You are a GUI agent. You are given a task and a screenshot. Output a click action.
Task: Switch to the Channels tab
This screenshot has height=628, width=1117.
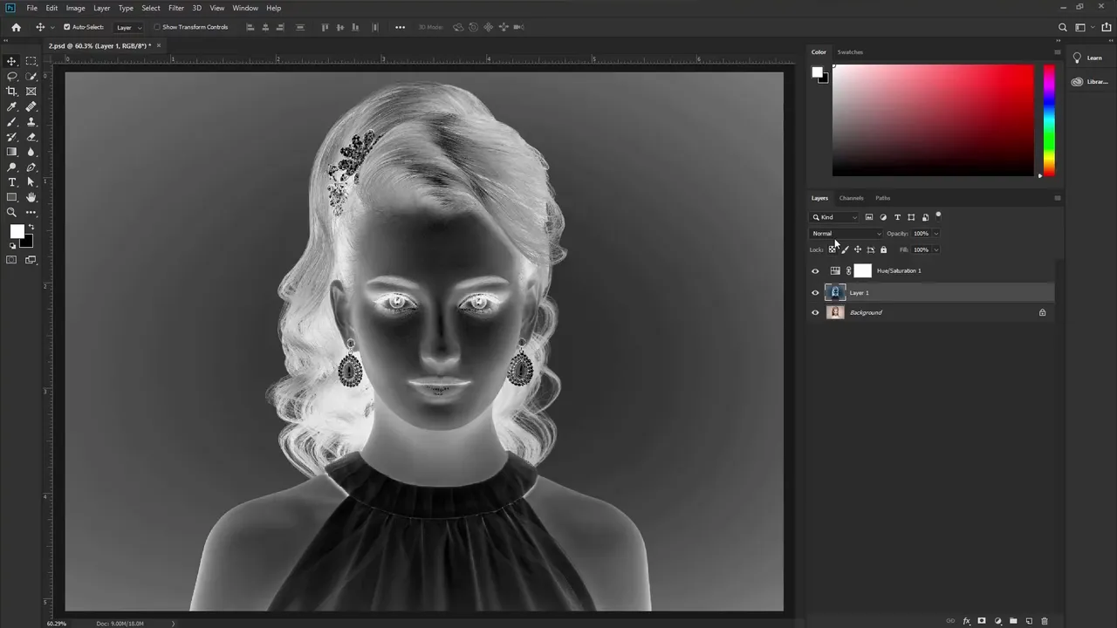pos(851,198)
